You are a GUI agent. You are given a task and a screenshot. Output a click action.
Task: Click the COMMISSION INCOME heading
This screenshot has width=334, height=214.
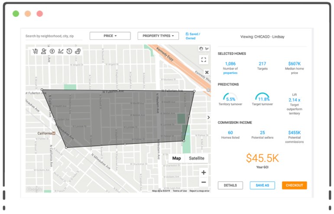235,123
